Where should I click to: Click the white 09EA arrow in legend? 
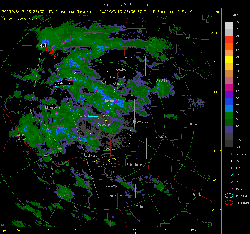[229, 161]
